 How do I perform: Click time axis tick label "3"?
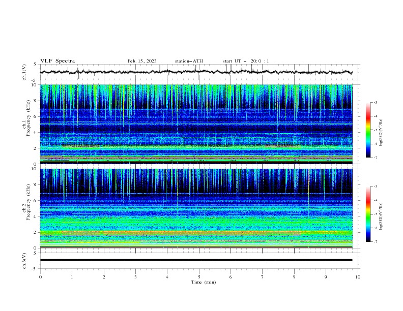point(135,277)
